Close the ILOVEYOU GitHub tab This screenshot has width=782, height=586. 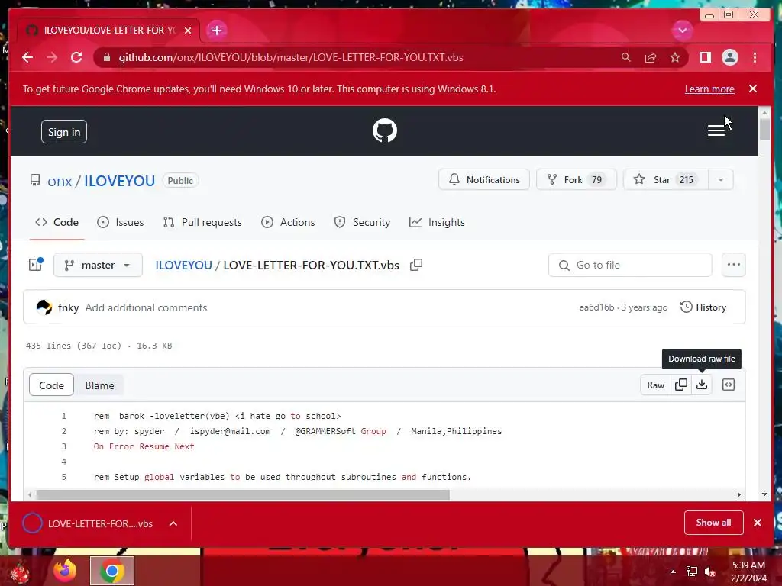pos(188,31)
